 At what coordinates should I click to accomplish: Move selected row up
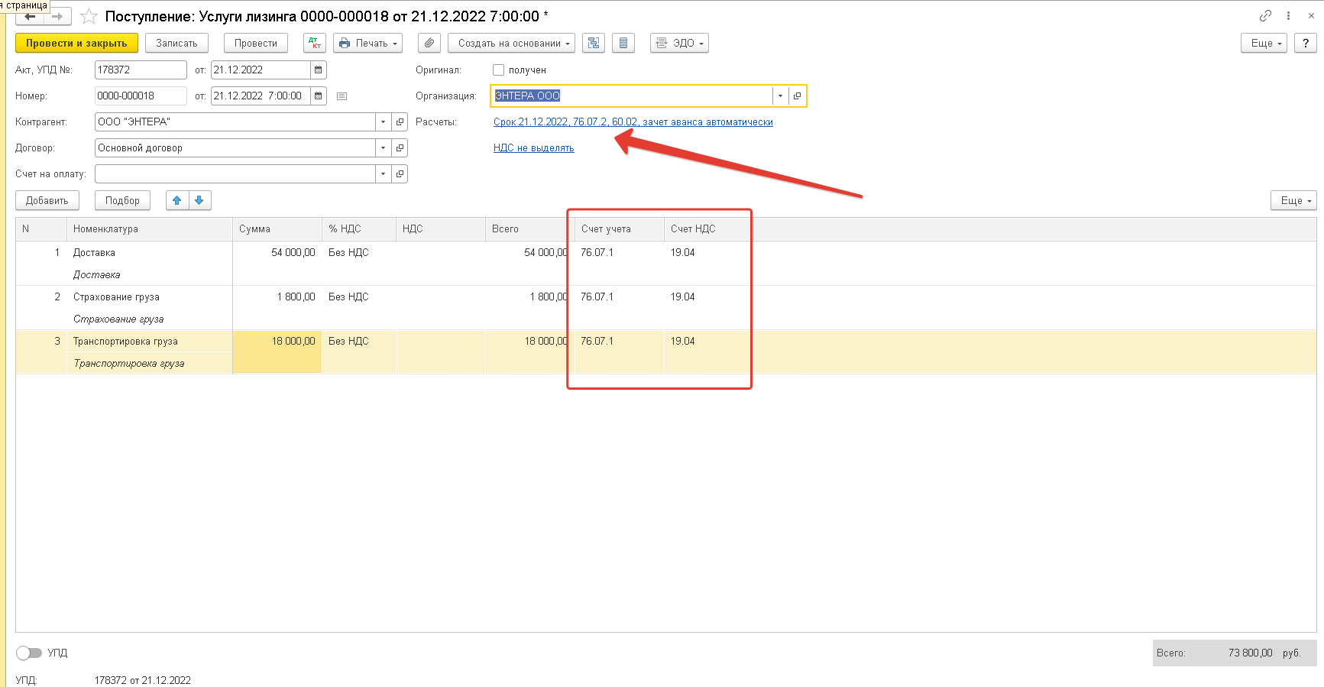[177, 200]
